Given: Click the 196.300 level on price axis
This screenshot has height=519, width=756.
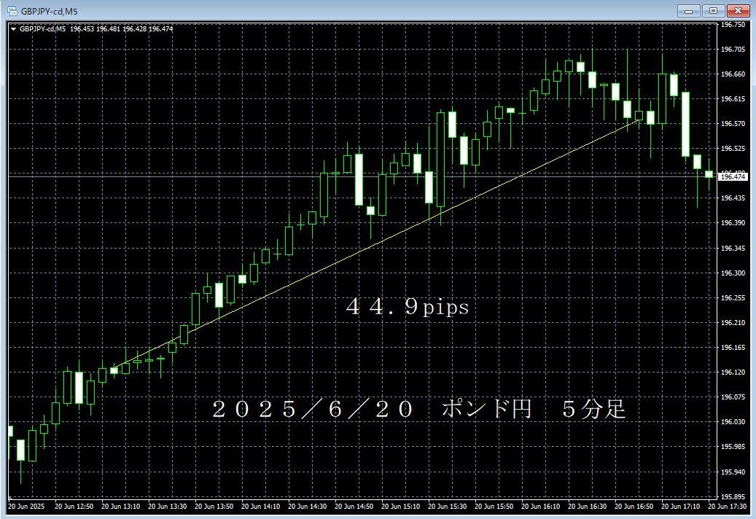Looking at the screenshot, I should [x=732, y=273].
